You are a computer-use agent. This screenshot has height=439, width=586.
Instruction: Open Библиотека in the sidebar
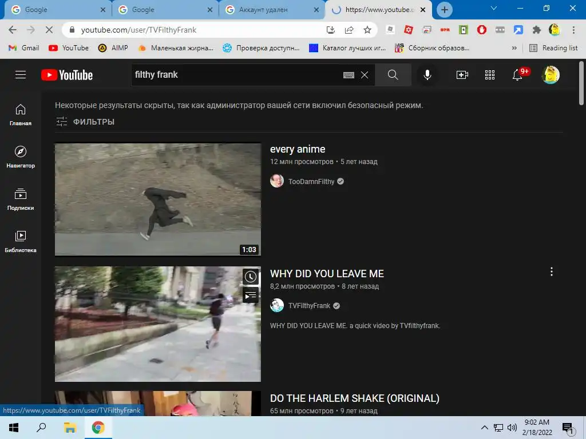[x=21, y=242]
